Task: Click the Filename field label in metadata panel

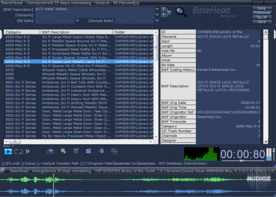Action: click(x=178, y=37)
